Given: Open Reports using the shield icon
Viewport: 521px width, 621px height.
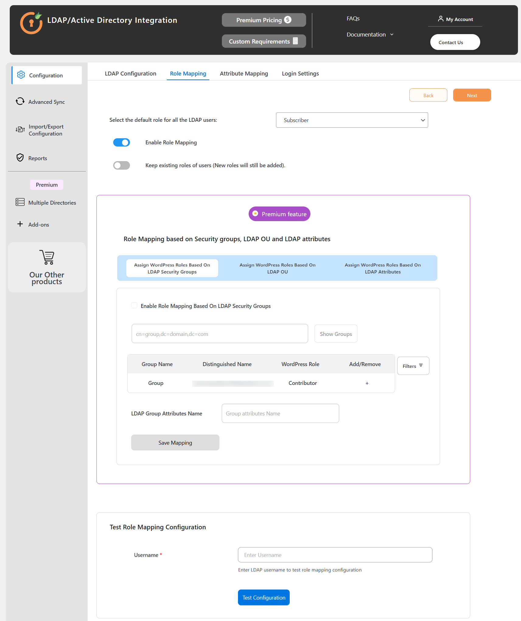Looking at the screenshot, I should (x=20, y=158).
